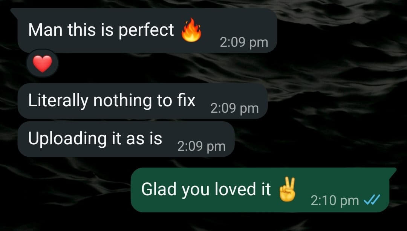407x231 pixels.
Task: Tap the red heart reaction badge
Action: pos(43,64)
